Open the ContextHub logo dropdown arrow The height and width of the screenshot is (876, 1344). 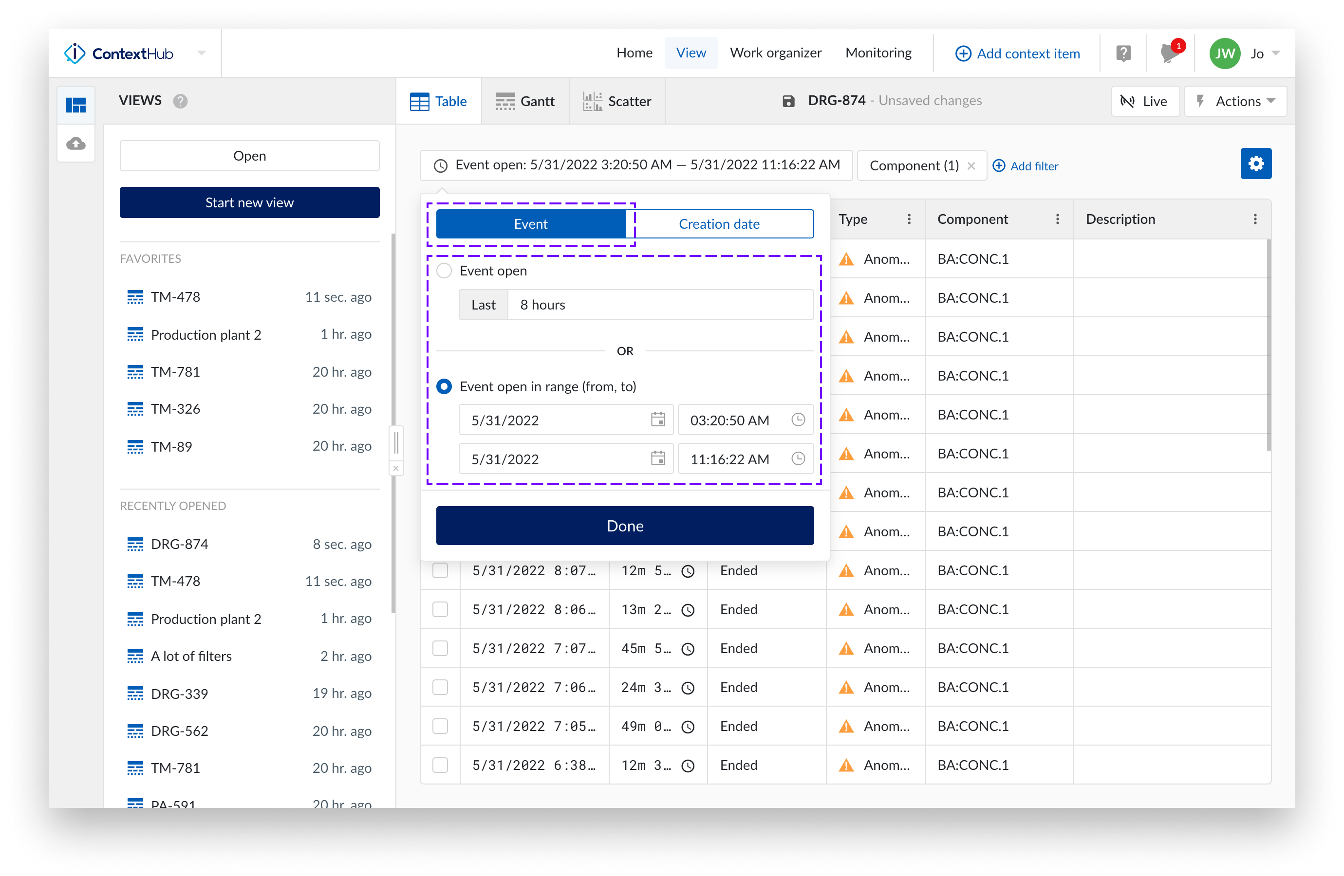click(202, 53)
